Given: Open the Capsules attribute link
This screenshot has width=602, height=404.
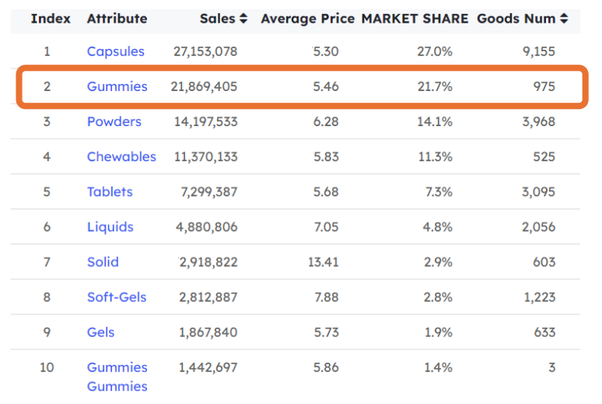Looking at the screenshot, I should (x=116, y=51).
